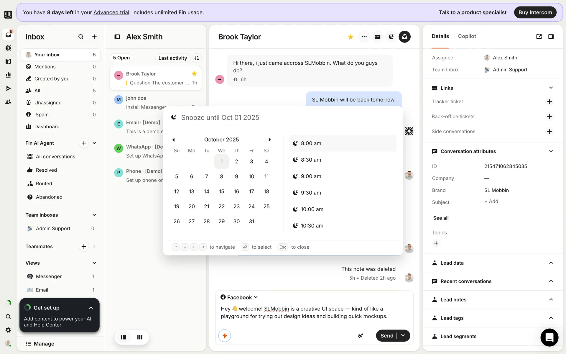
Task: Search inbox with magnifier icon
Action: tap(81, 37)
